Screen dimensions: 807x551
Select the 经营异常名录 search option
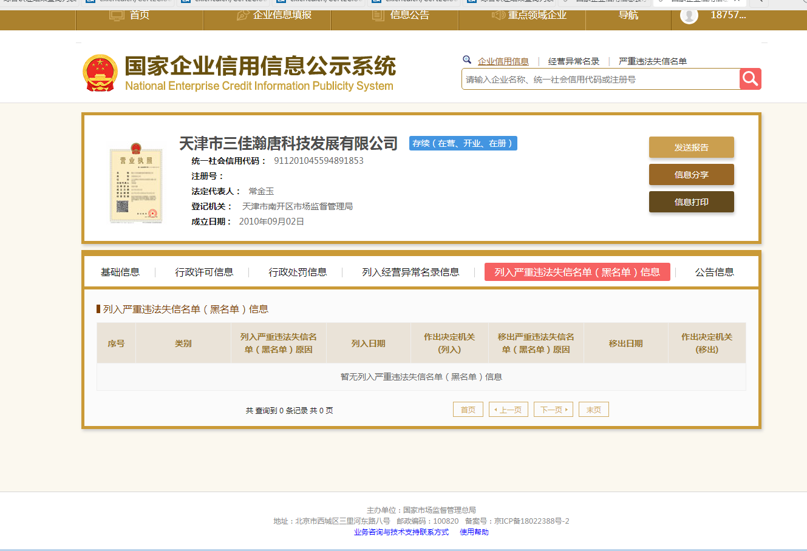point(574,61)
